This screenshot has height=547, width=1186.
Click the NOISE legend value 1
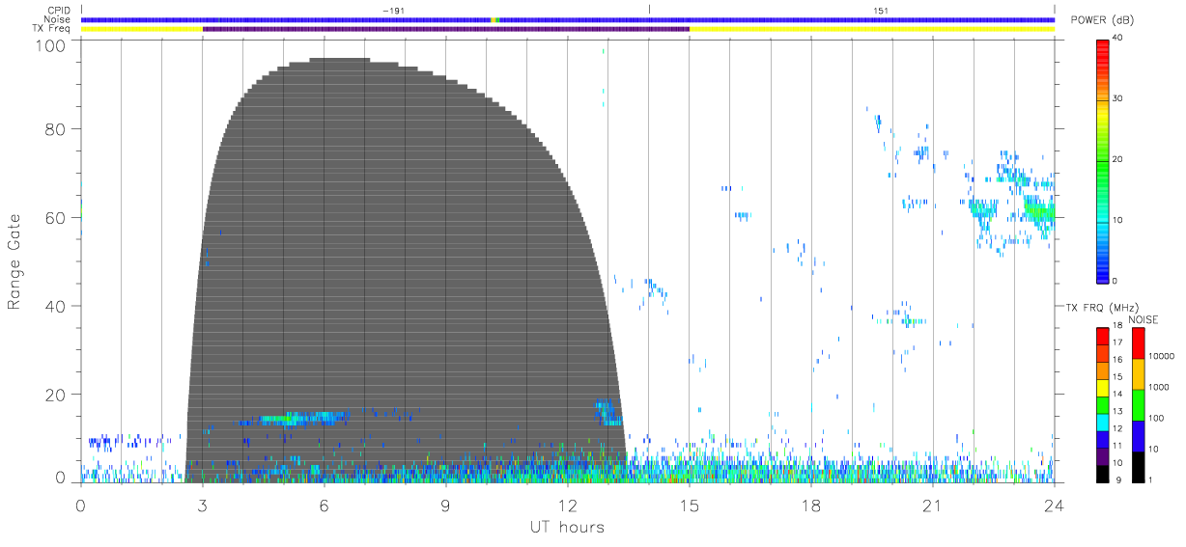point(1152,479)
